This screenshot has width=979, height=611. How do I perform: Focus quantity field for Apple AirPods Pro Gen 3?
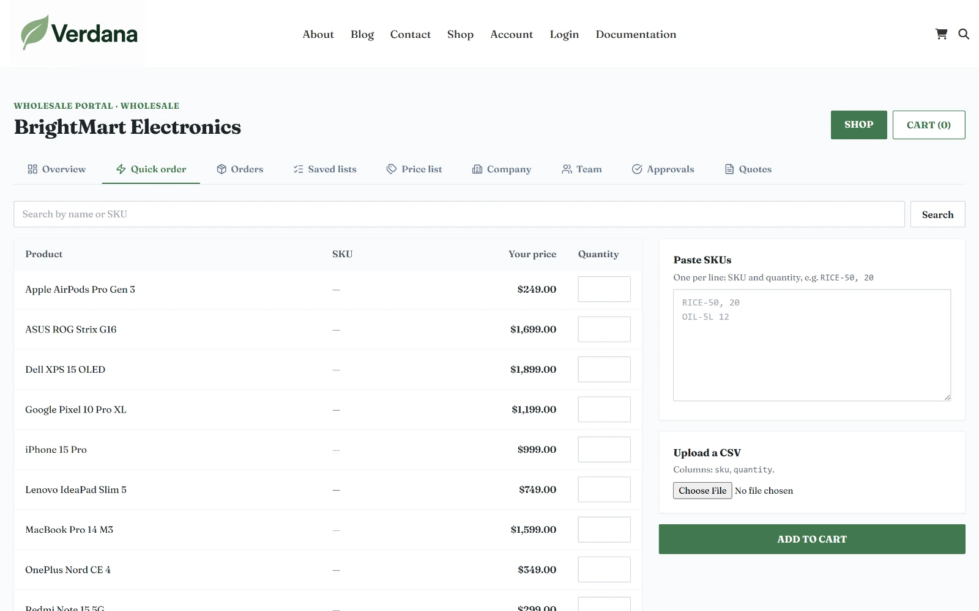604,289
